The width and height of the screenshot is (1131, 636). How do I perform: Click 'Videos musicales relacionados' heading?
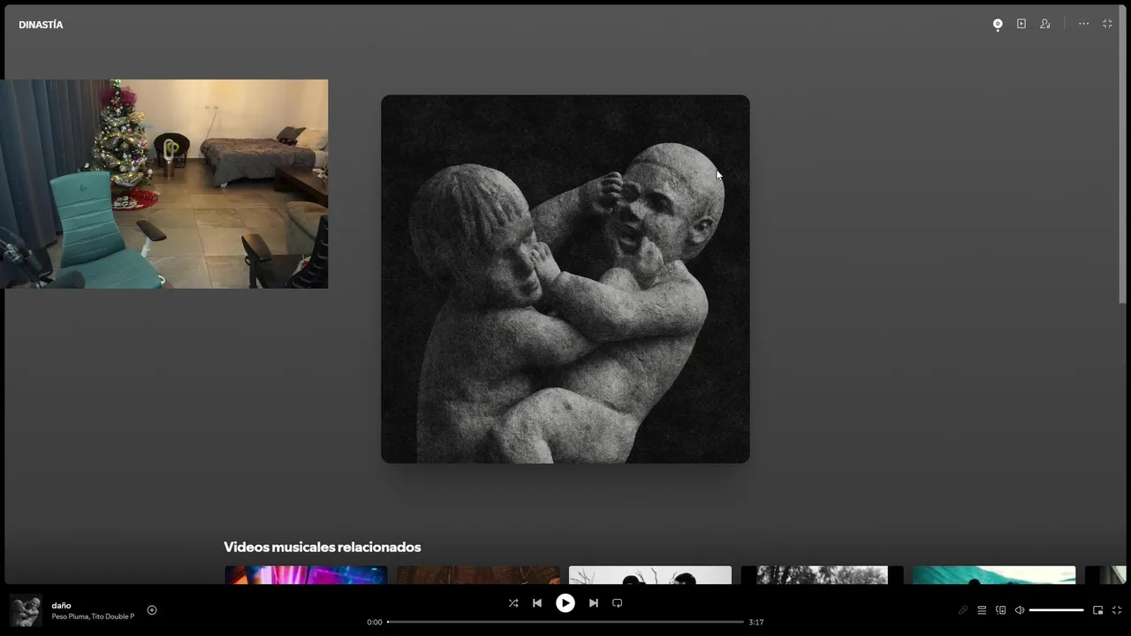[x=322, y=547]
